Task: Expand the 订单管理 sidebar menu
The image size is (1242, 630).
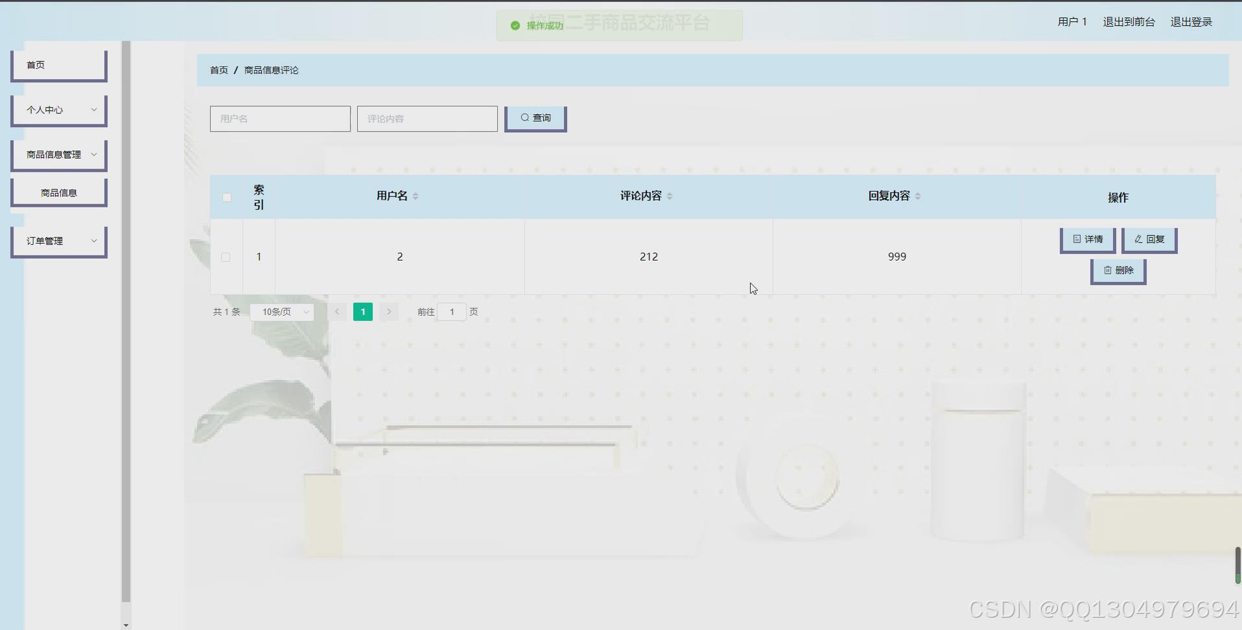Action: 58,241
